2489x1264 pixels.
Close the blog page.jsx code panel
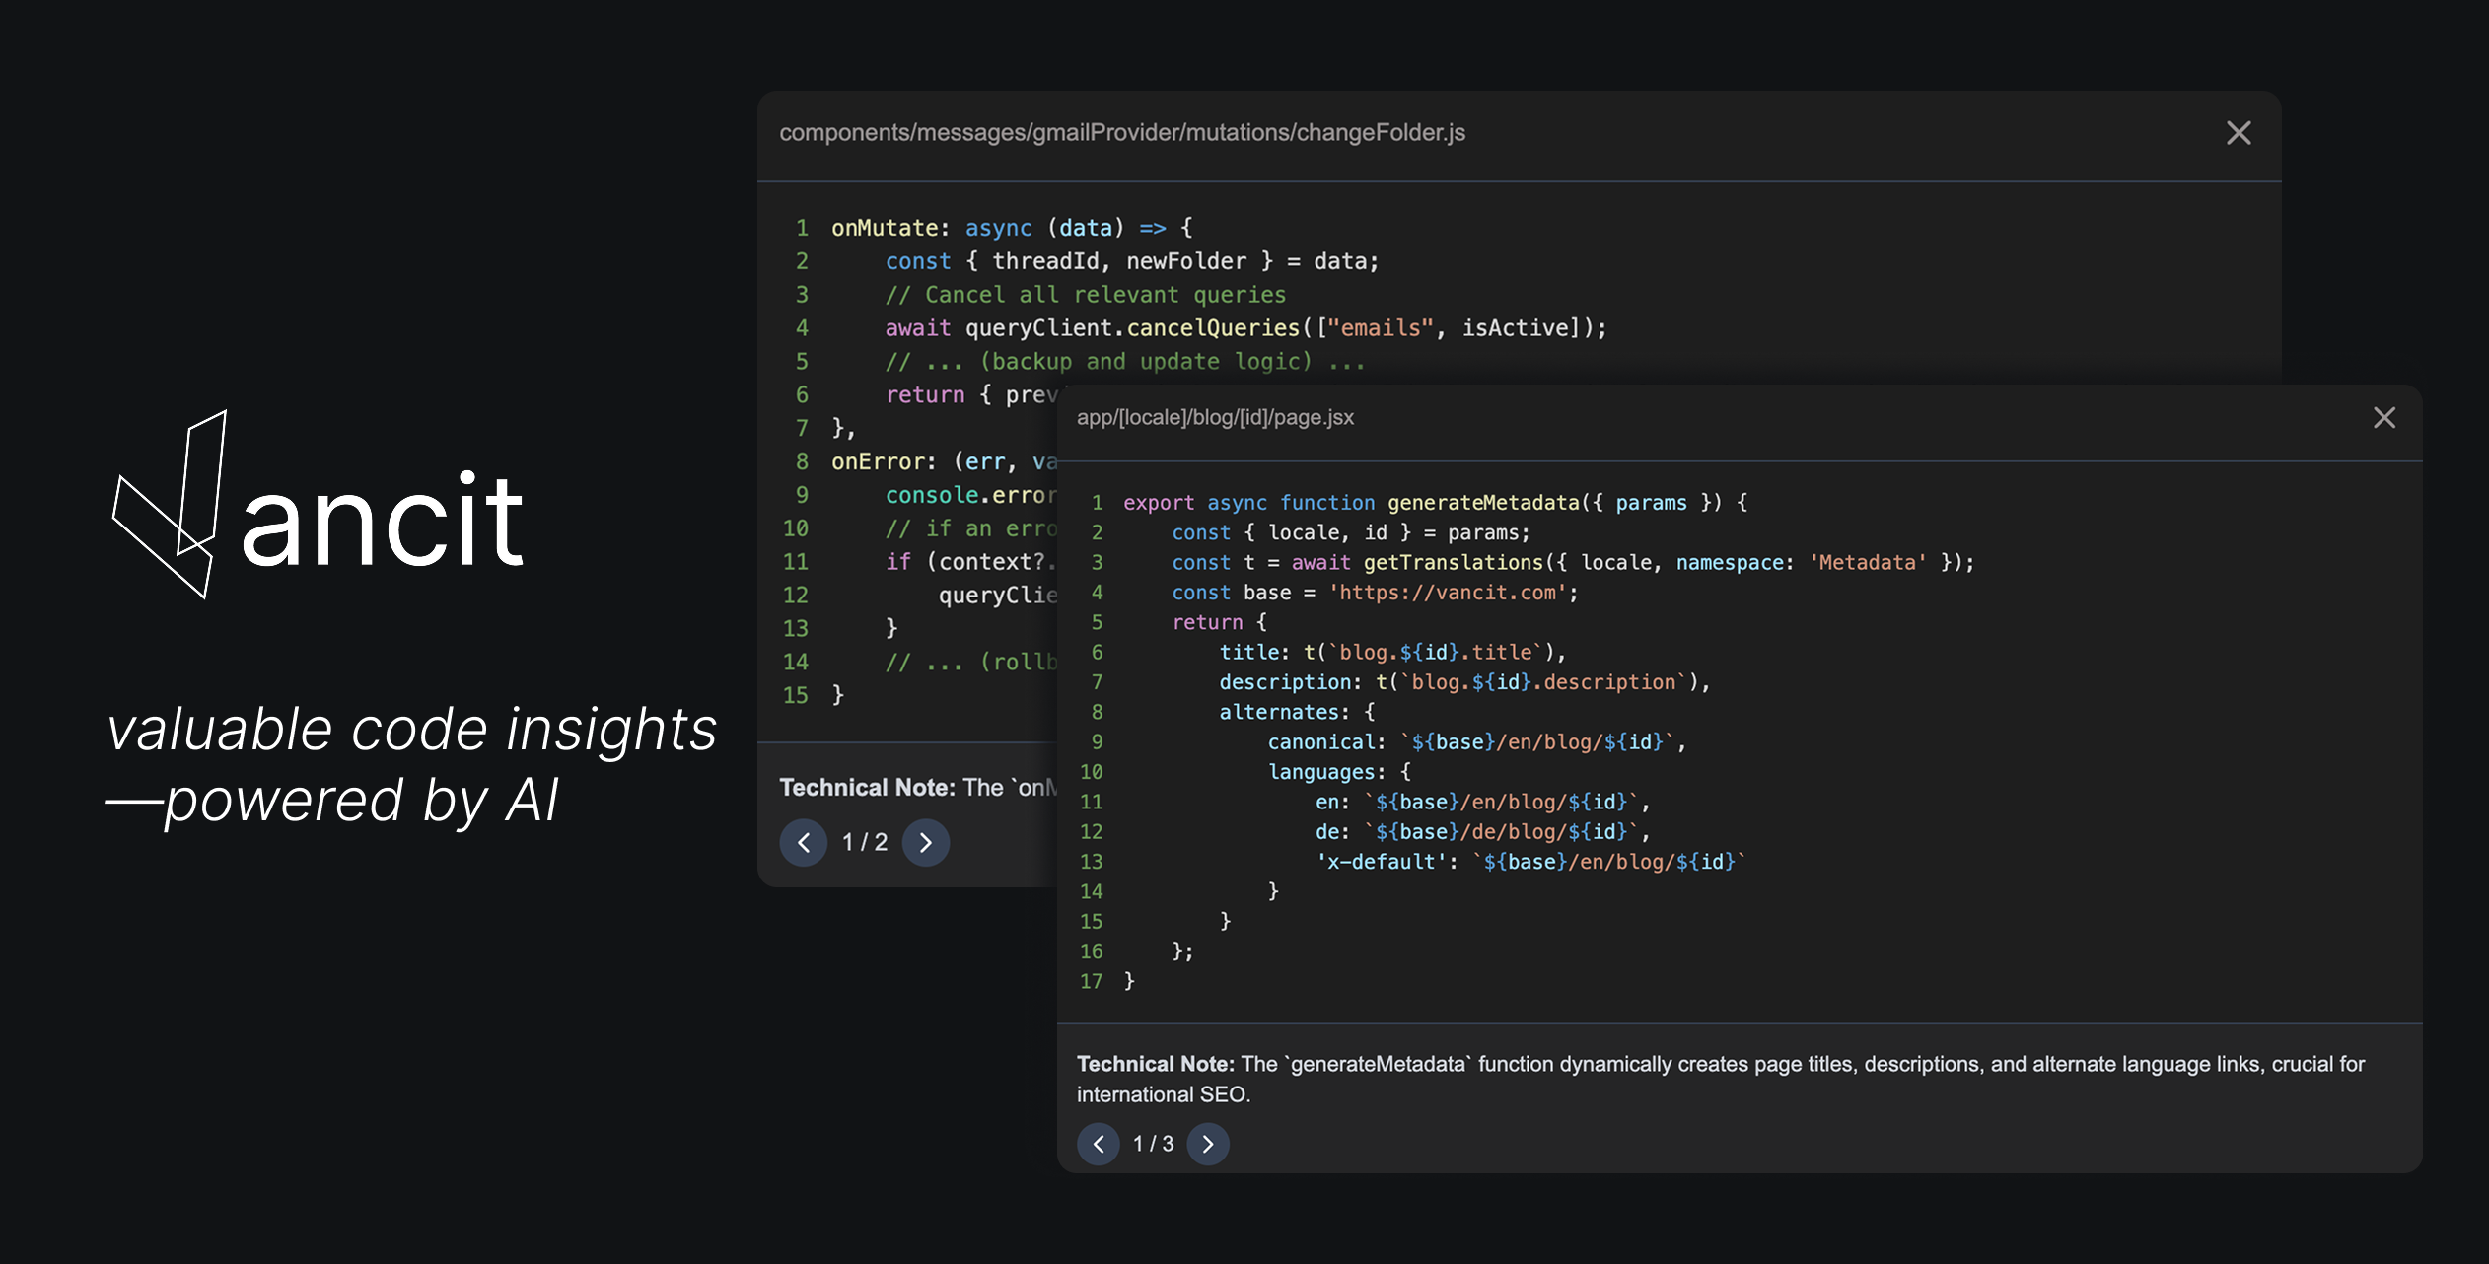coord(2383,418)
